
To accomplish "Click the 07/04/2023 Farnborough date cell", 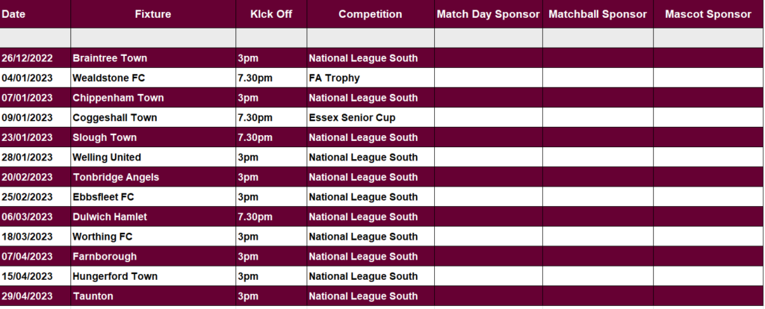I will tap(35, 256).
